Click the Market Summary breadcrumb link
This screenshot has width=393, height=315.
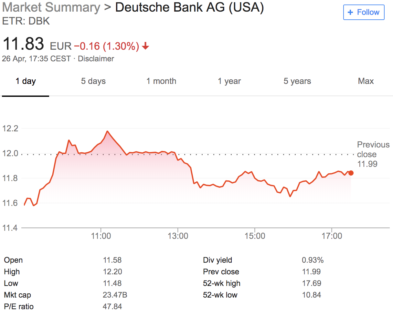pos(51,7)
